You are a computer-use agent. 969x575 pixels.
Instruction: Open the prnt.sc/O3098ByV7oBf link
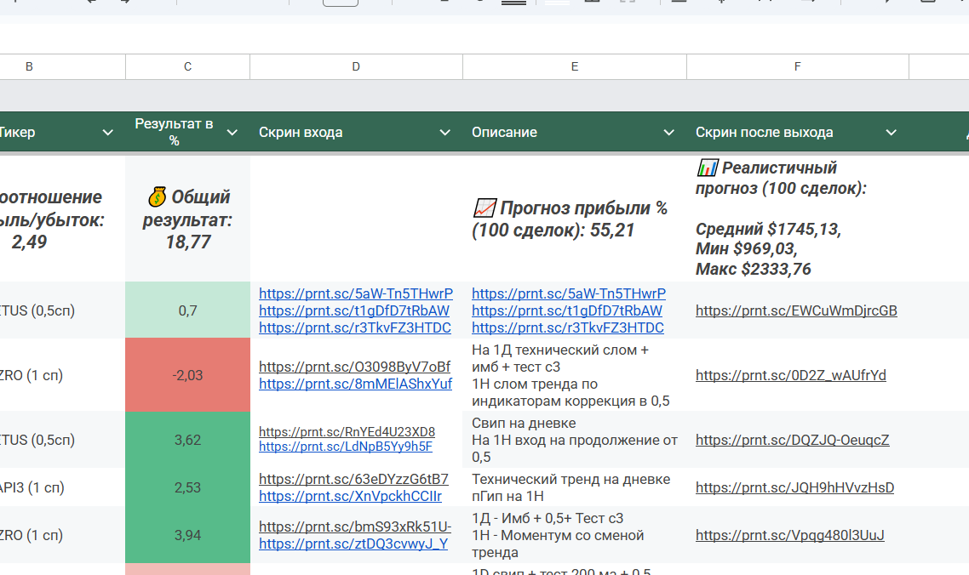(355, 367)
